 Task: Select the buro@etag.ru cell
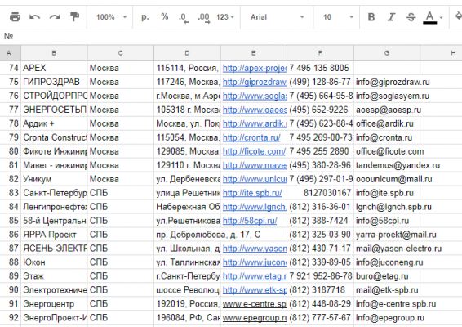pyautogui.click(x=387, y=276)
